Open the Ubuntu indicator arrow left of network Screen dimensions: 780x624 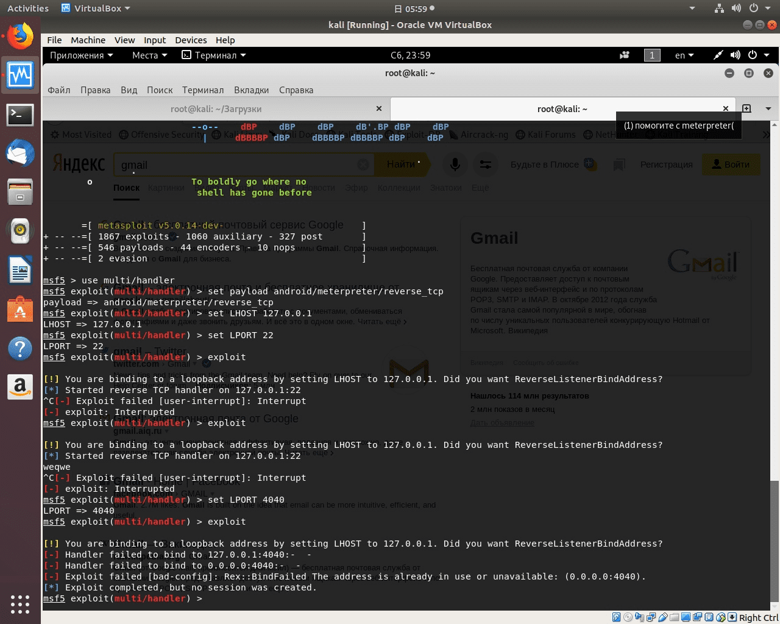tap(692, 9)
